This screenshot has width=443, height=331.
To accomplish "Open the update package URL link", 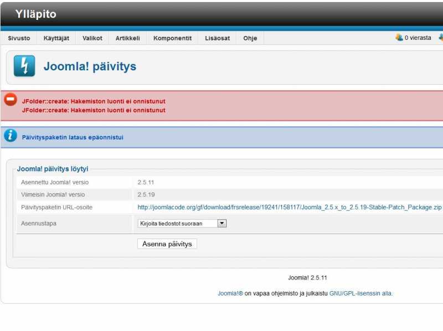I will [289, 207].
